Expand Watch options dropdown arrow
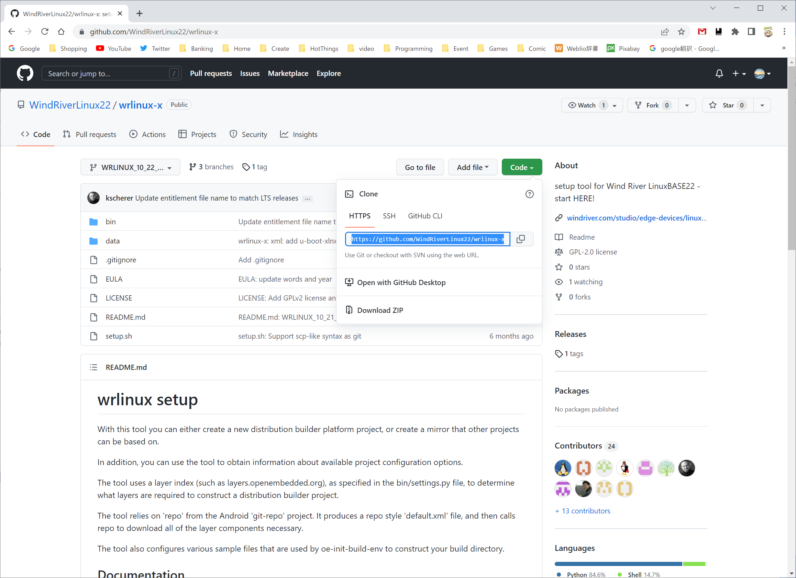This screenshot has height=578, width=796. point(615,105)
